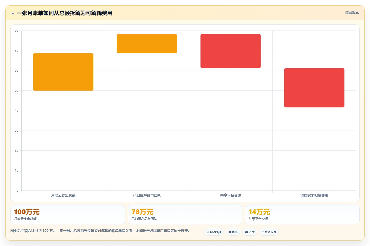Image resolution: width=370 pixels, height=246 pixels.
Task: Click the lightning icon beside the title
Action: pyautogui.click(x=13, y=13)
